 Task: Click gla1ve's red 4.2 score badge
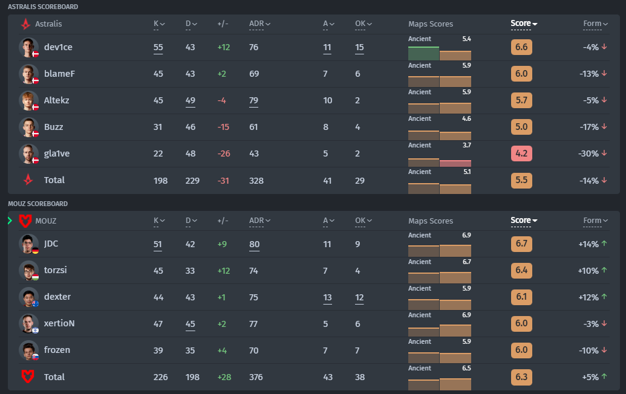(521, 153)
